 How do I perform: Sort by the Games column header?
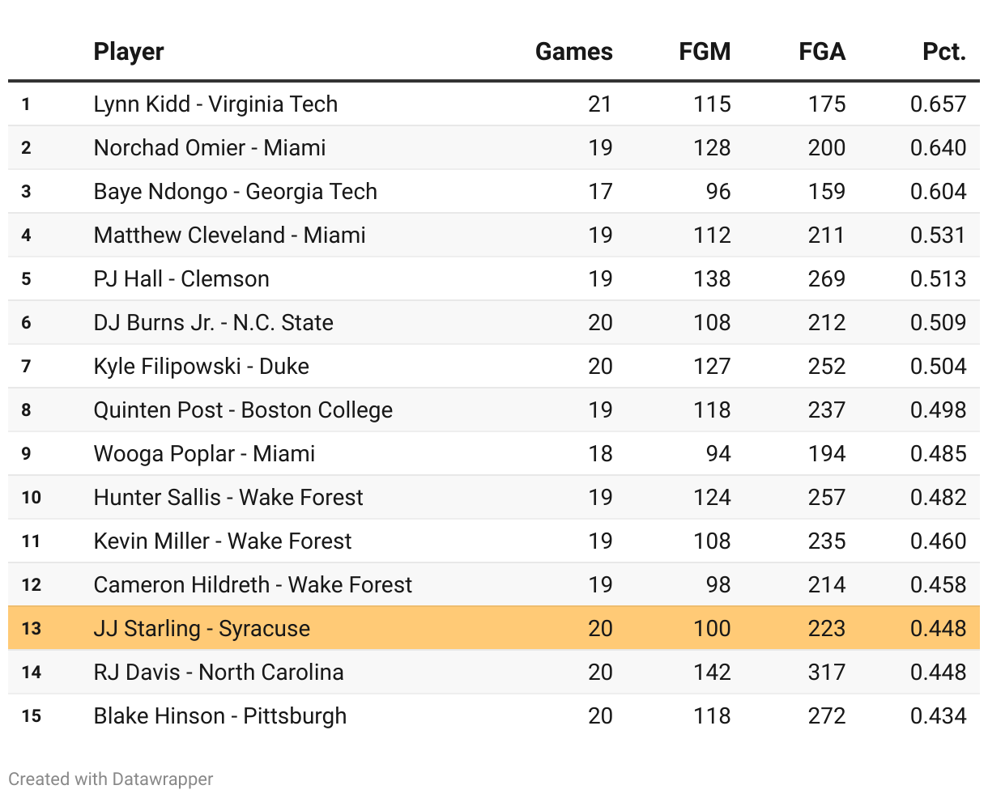pyautogui.click(x=573, y=52)
